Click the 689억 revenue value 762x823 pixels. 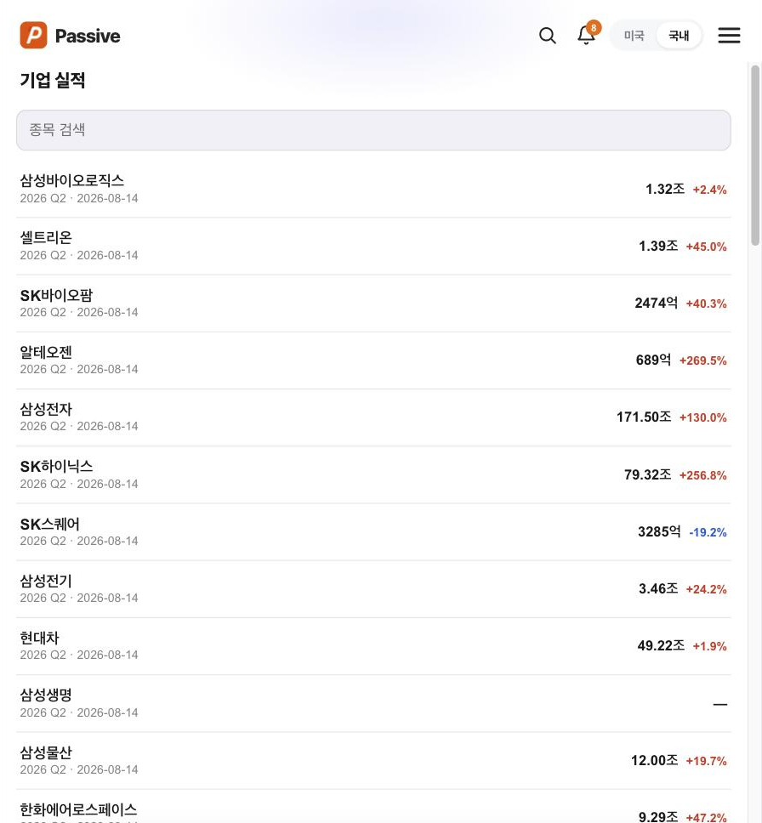[653, 360]
